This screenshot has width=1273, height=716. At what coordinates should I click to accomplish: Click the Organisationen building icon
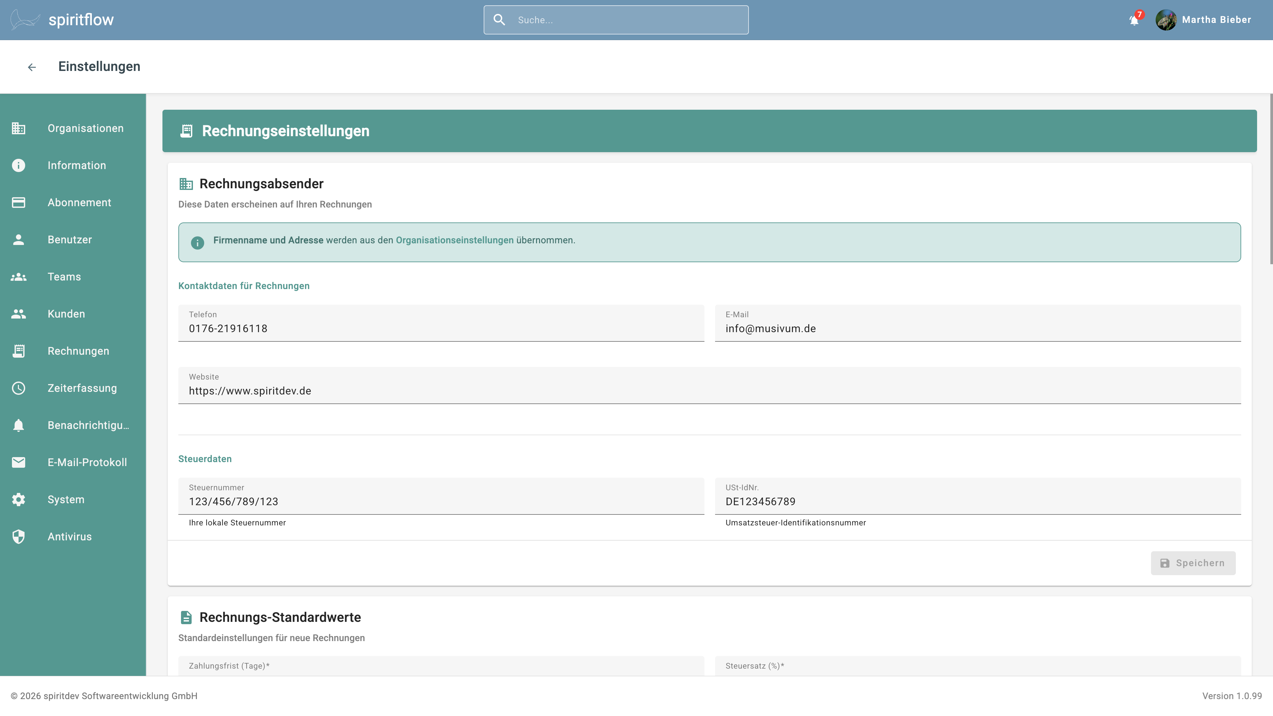18,129
